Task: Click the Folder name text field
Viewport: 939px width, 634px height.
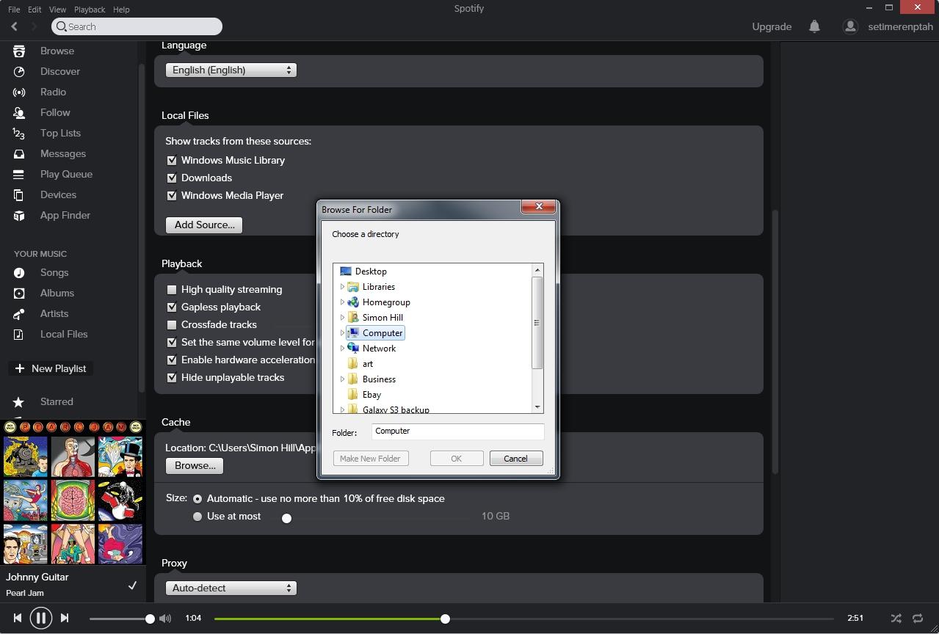Action: coord(457,431)
